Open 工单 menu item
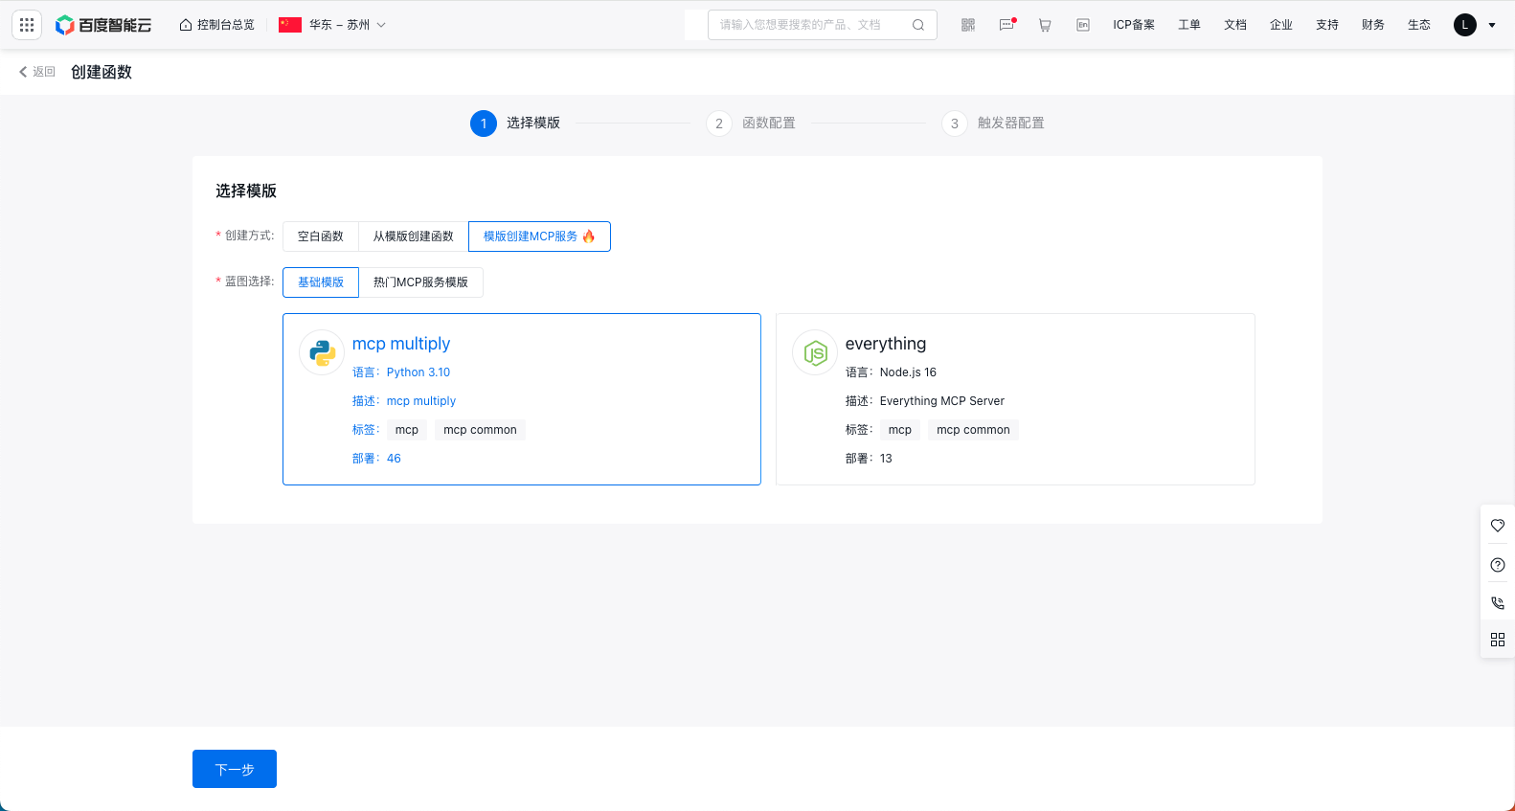The width and height of the screenshot is (1515, 811). [x=1189, y=25]
